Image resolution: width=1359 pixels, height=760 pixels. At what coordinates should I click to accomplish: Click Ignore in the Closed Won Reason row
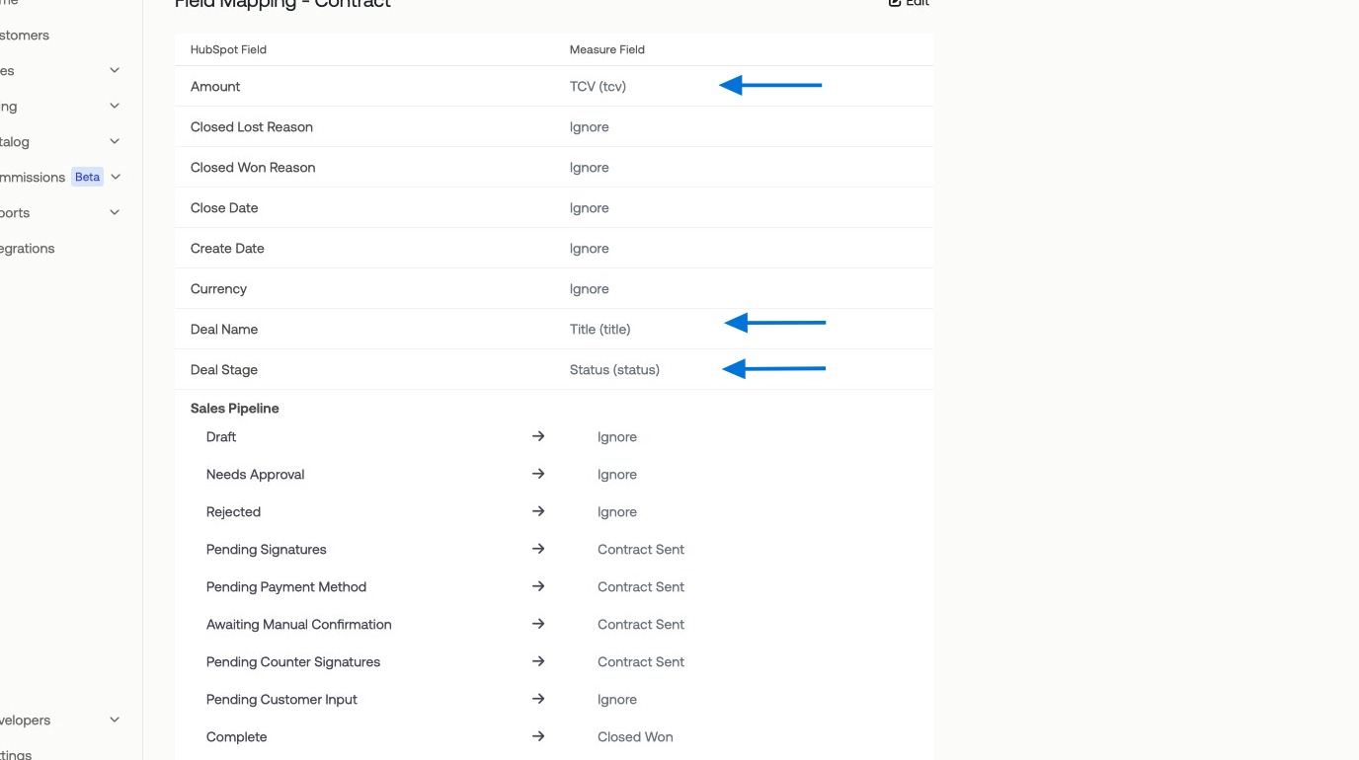pos(590,168)
